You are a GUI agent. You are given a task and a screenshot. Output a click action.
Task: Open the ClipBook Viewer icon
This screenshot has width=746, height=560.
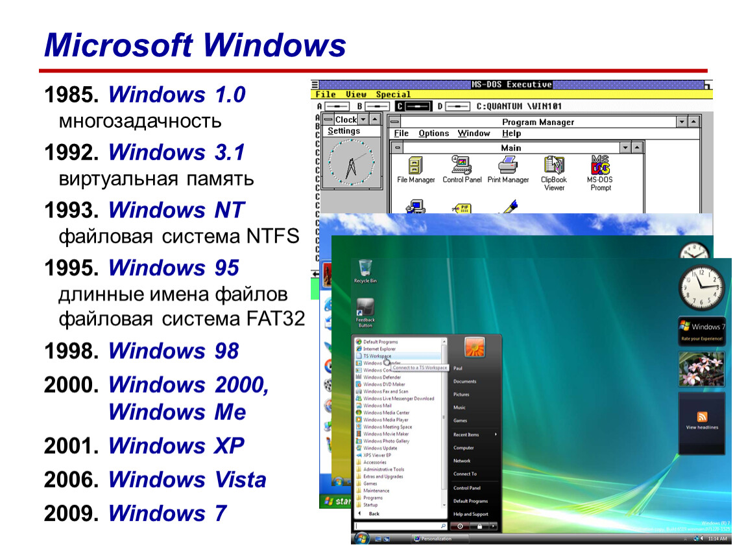[554, 174]
